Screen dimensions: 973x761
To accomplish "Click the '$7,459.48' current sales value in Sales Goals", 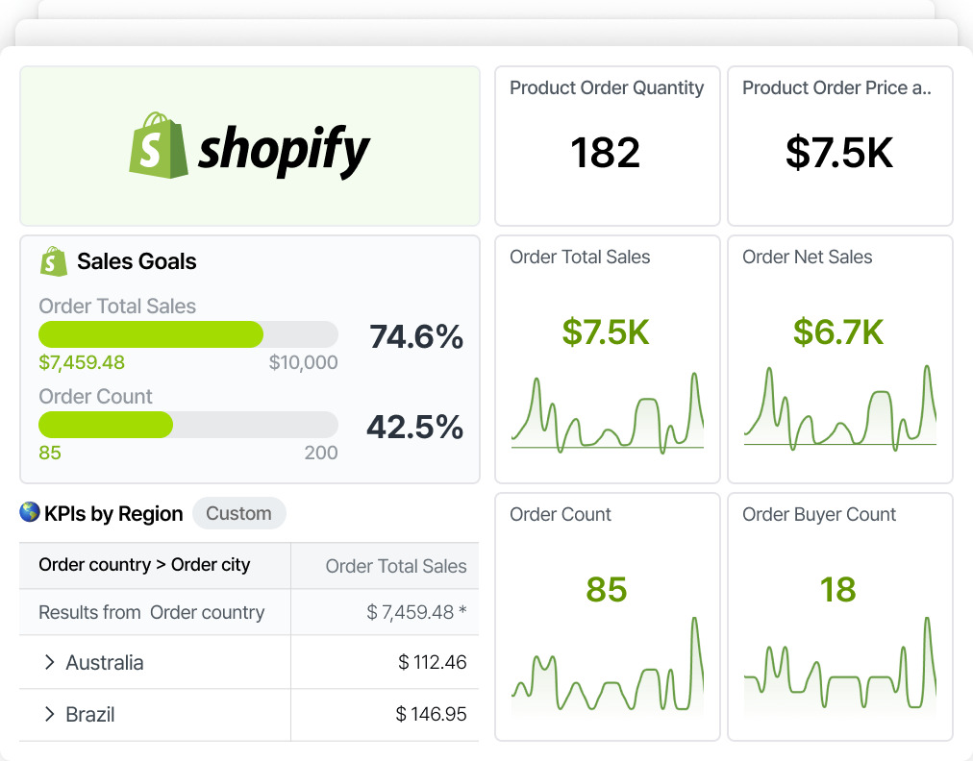I will 82,362.
